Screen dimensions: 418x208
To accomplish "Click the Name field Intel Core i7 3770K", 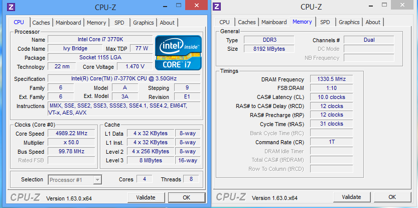I will pyautogui.click(x=100, y=39).
